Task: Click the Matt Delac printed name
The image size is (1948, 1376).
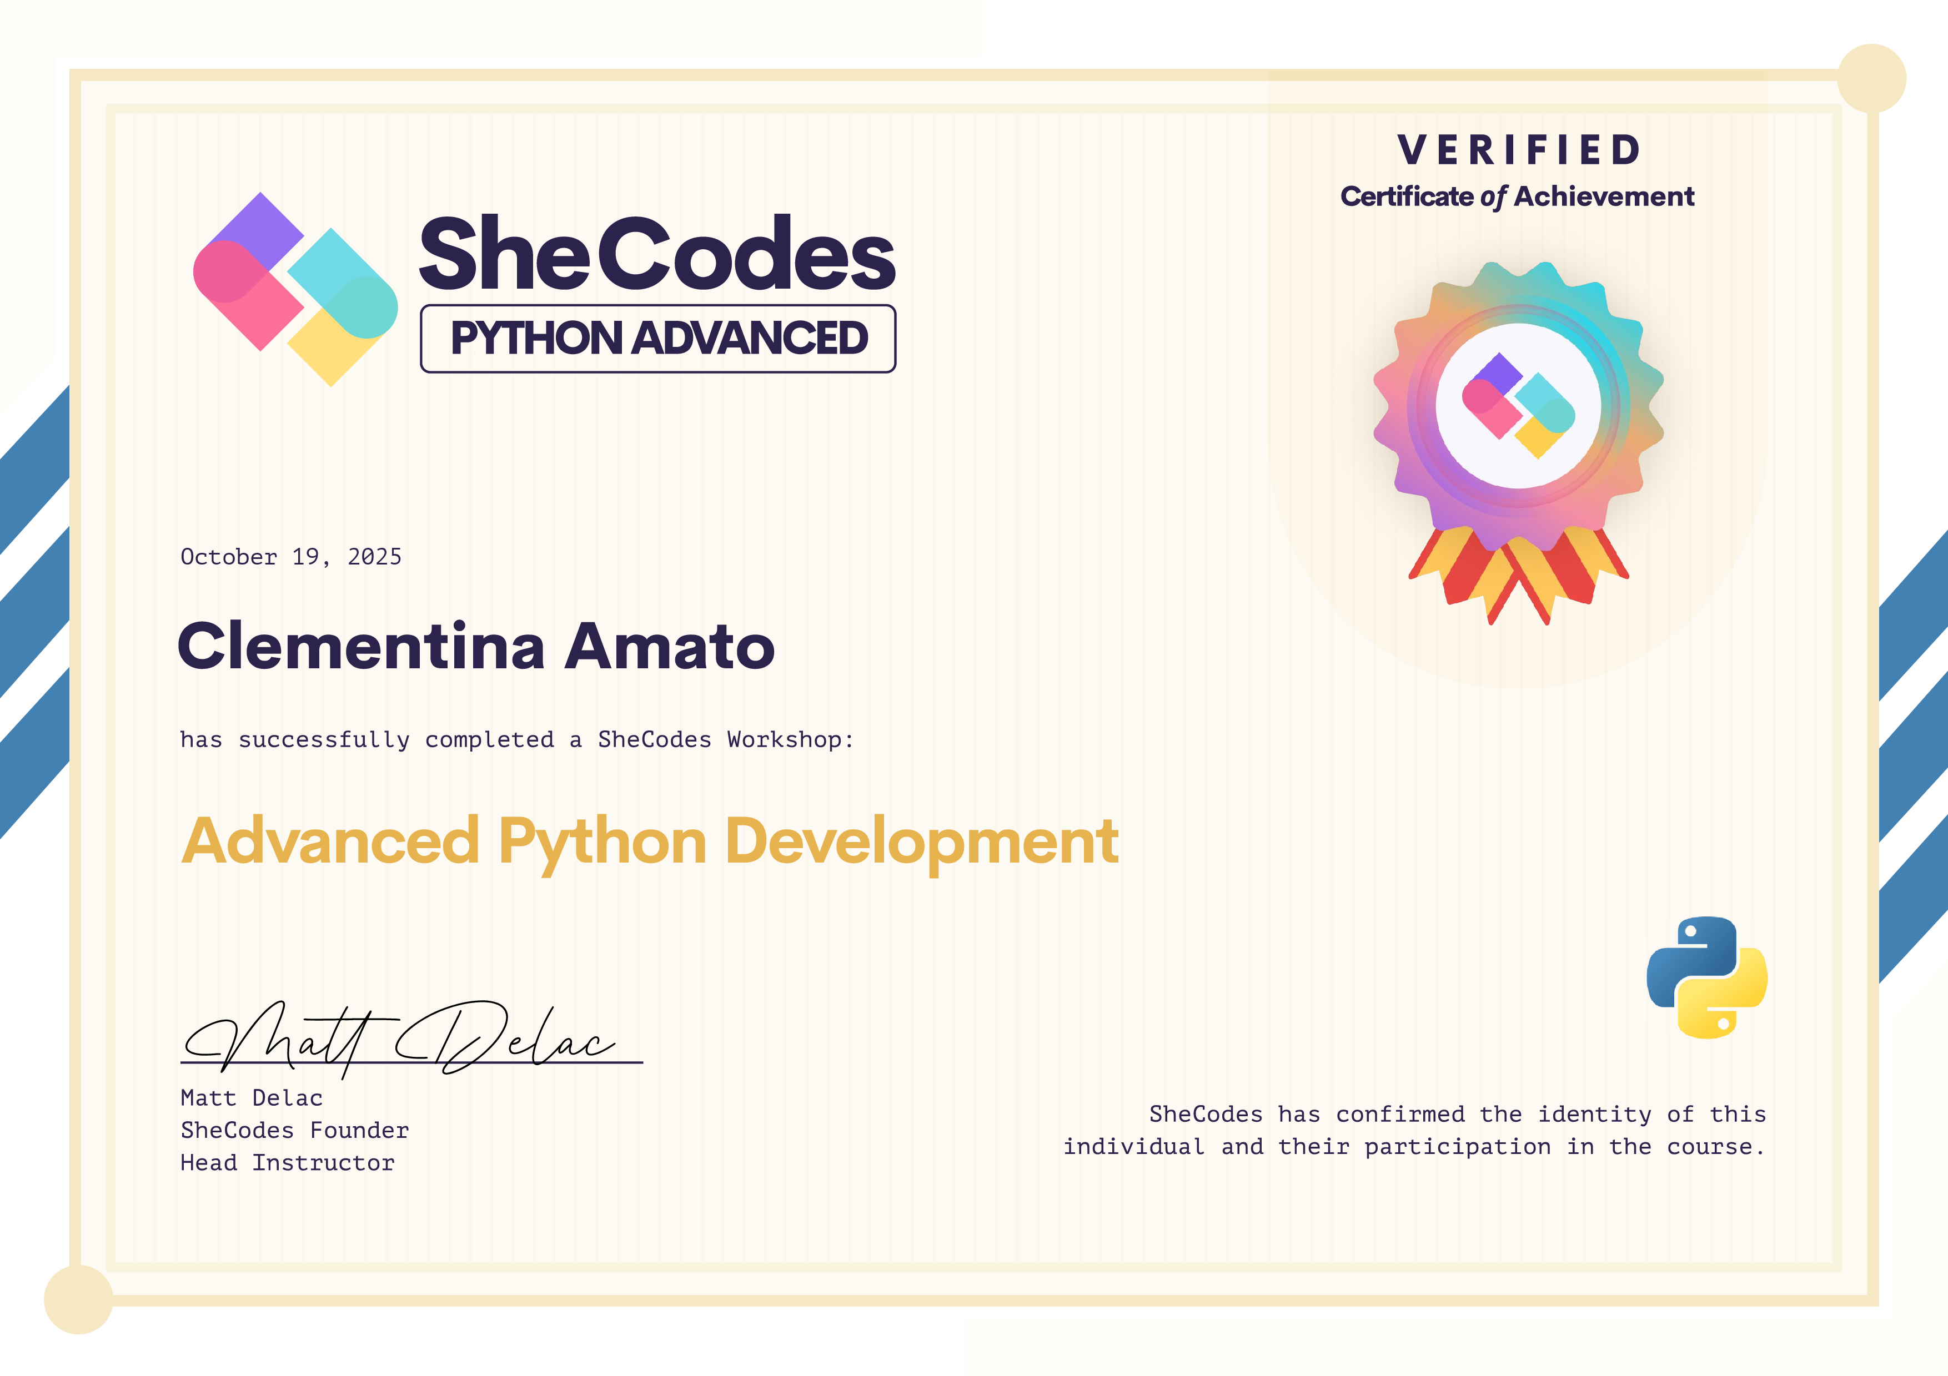Action: tap(251, 1098)
